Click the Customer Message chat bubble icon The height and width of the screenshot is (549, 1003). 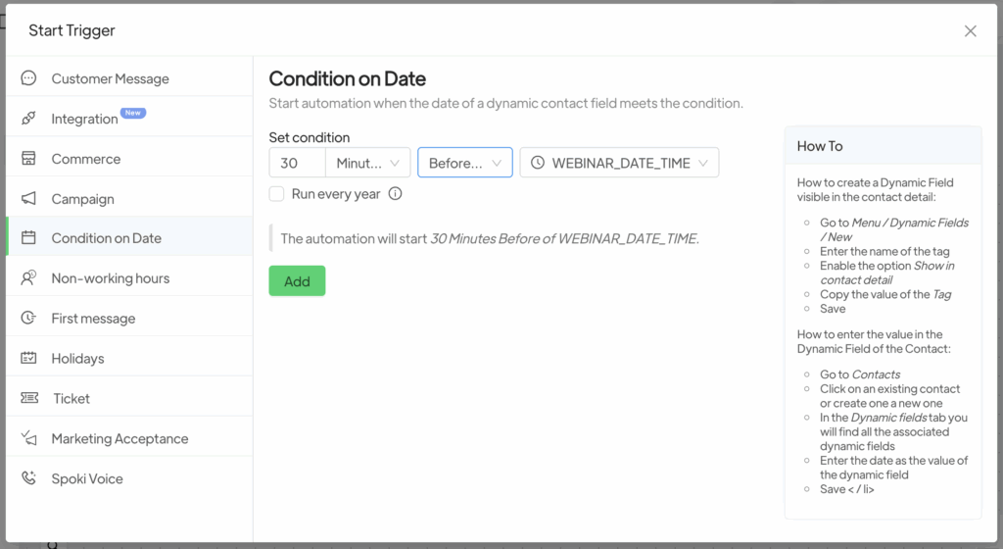pos(28,78)
